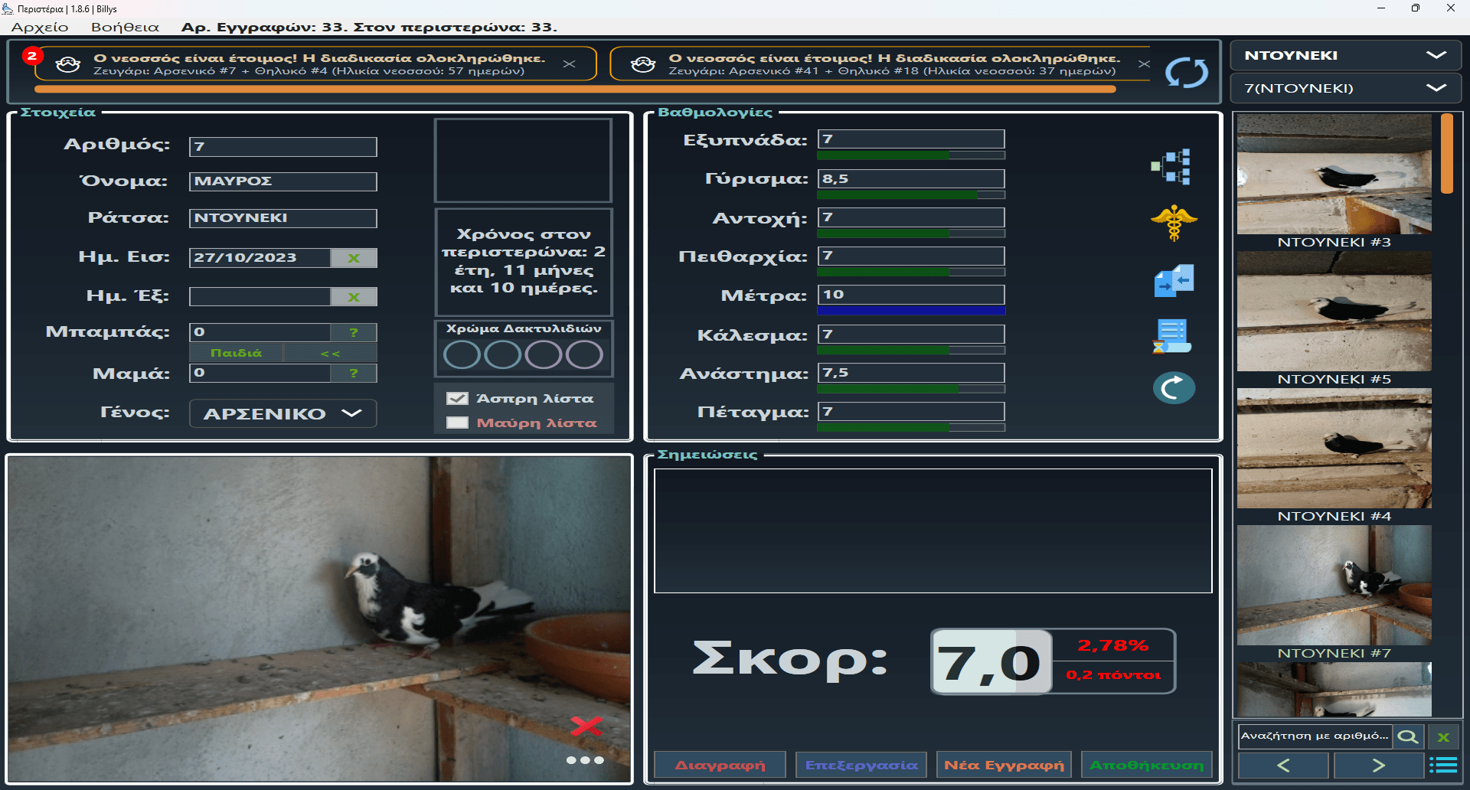Open the list view icon

coord(1443,765)
